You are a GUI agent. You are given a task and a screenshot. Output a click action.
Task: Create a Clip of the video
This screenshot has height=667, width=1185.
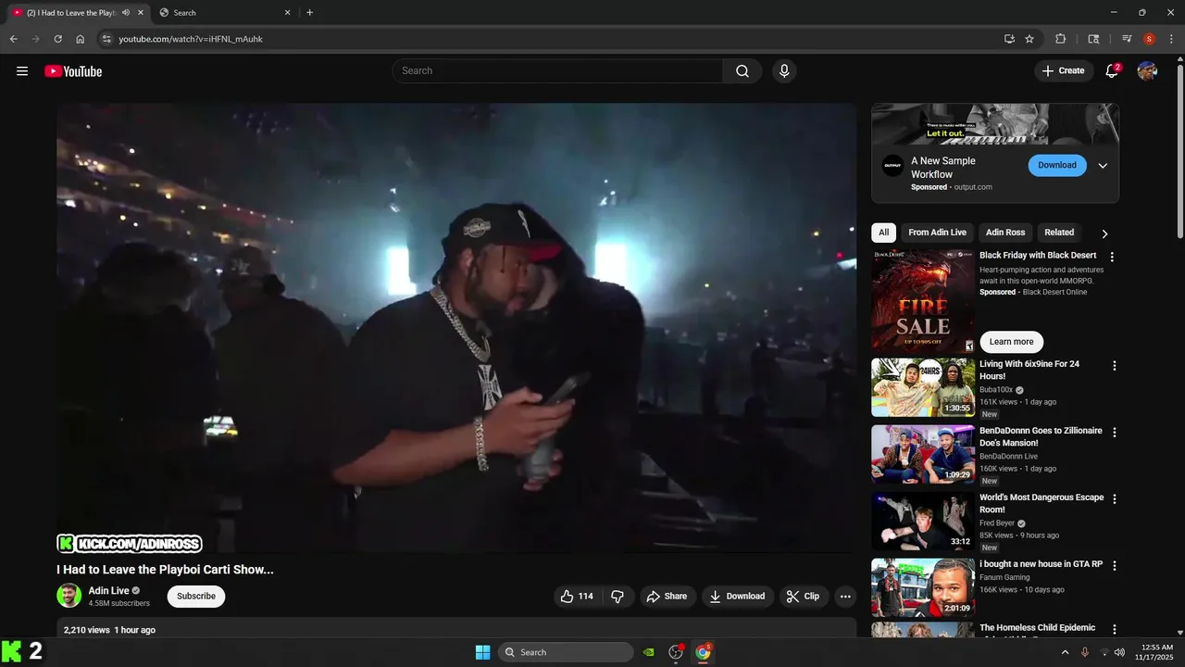tap(804, 597)
